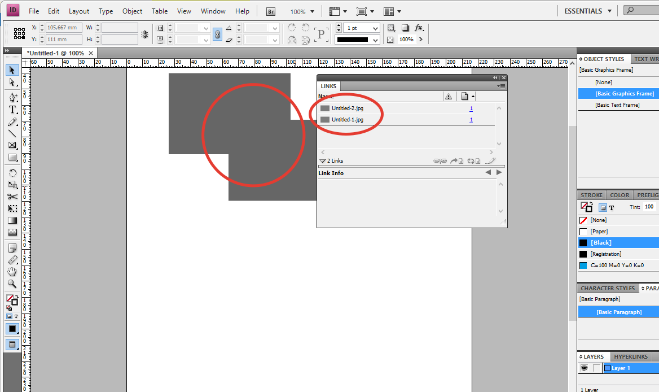Open the zoom level 100% dropdown
This screenshot has width=659, height=392.
[312, 12]
